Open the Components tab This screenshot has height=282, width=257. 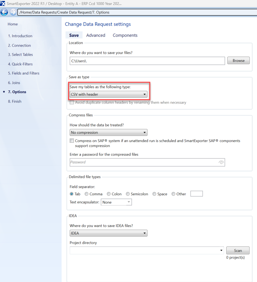(125, 35)
